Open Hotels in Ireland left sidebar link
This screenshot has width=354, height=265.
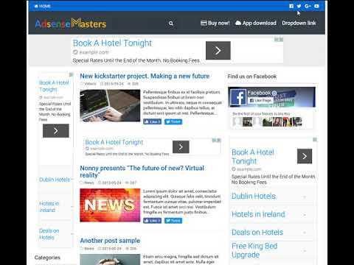point(49,207)
